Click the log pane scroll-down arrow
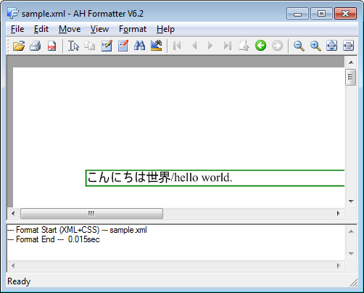The image size is (364, 293). [351, 254]
